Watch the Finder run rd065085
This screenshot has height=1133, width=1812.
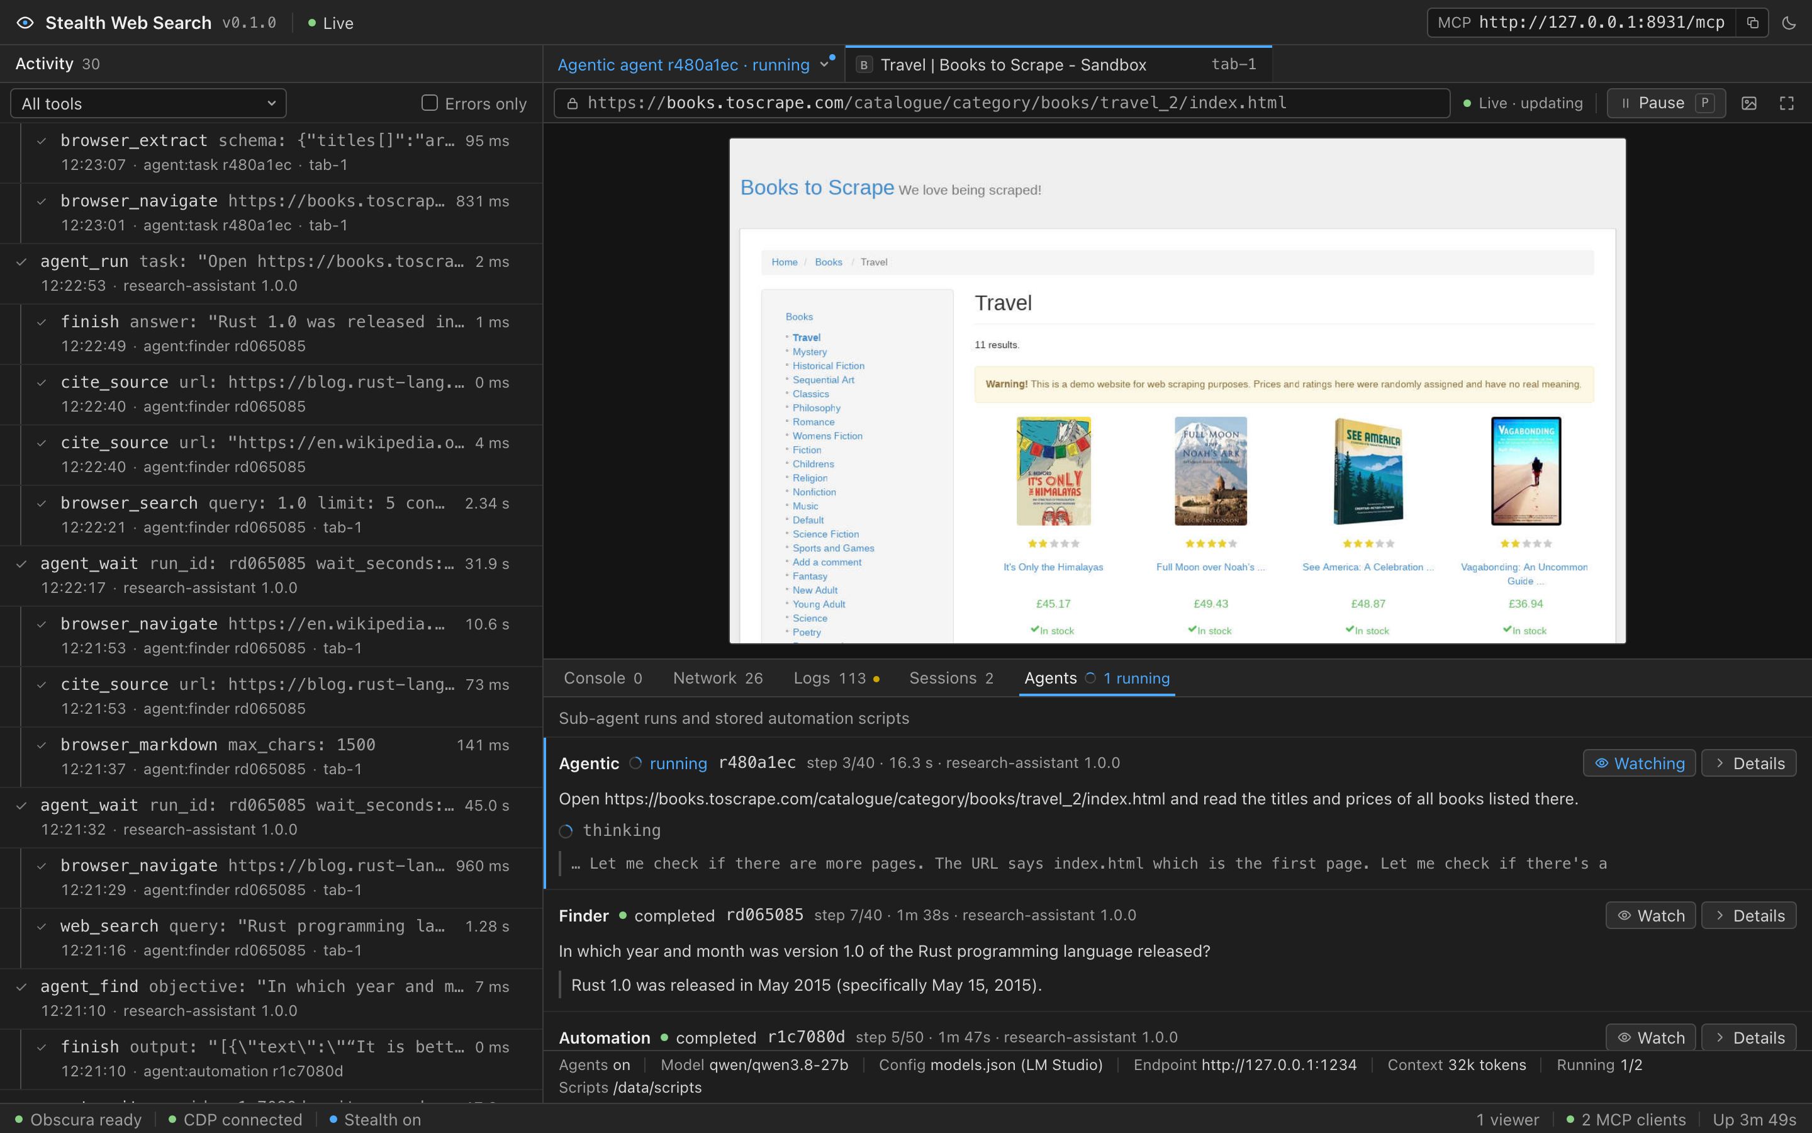pyautogui.click(x=1650, y=915)
